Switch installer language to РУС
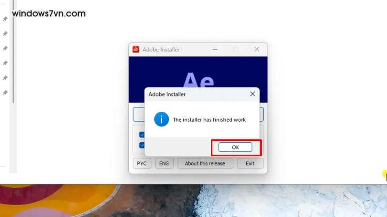This screenshot has width=387, height=217. [x=142, y=163]
